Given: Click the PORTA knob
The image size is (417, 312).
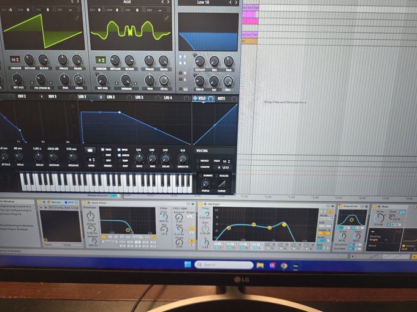Looking at the screenshot, I should click(x=205, y=184).
